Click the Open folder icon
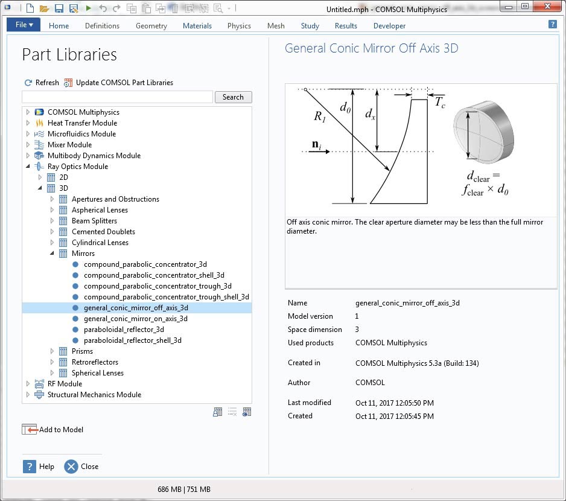This screenshot has height=501, width=566. click(x=44, y=8)
